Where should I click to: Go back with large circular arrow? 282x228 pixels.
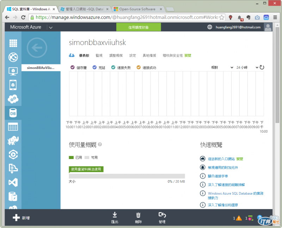coord(37,48)
